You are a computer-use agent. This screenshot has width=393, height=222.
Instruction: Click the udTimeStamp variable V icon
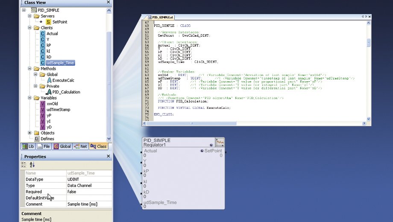coord(43,109)
